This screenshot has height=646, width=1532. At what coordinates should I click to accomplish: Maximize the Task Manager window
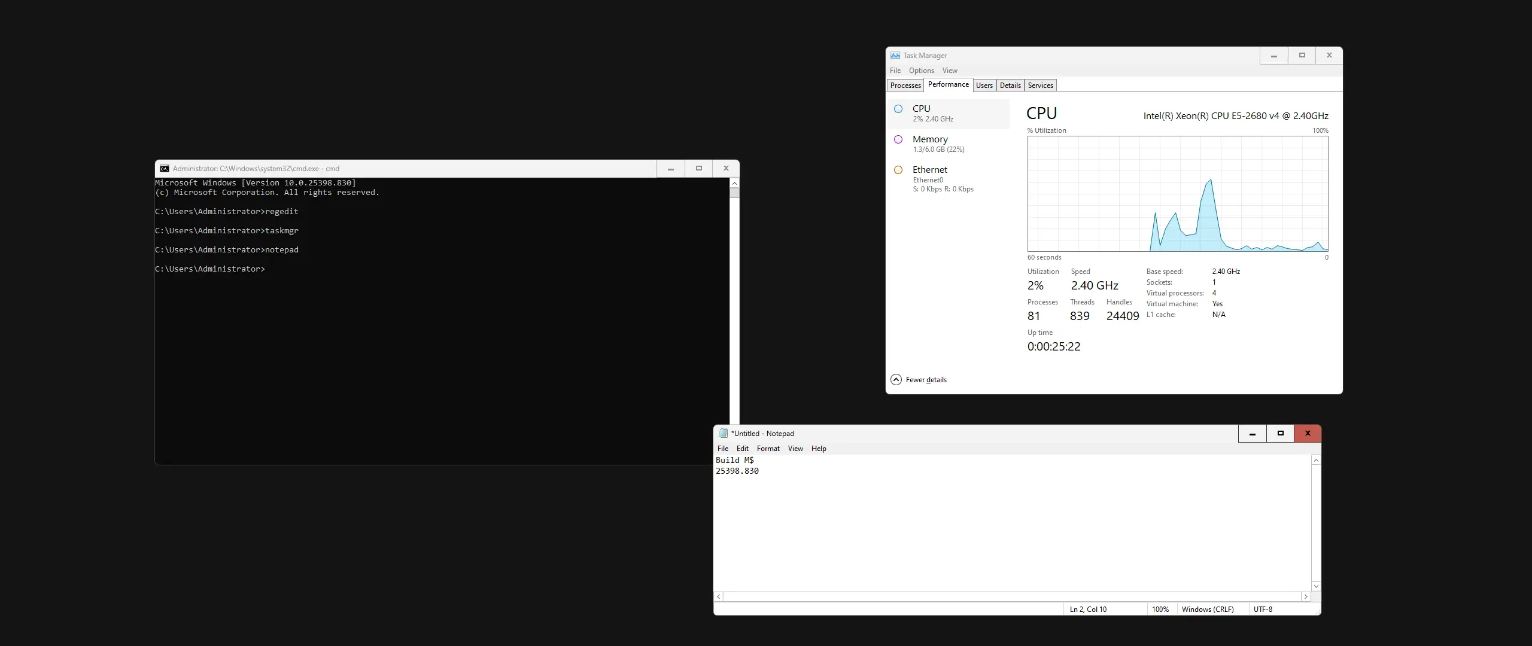(x=1302, y=55)
